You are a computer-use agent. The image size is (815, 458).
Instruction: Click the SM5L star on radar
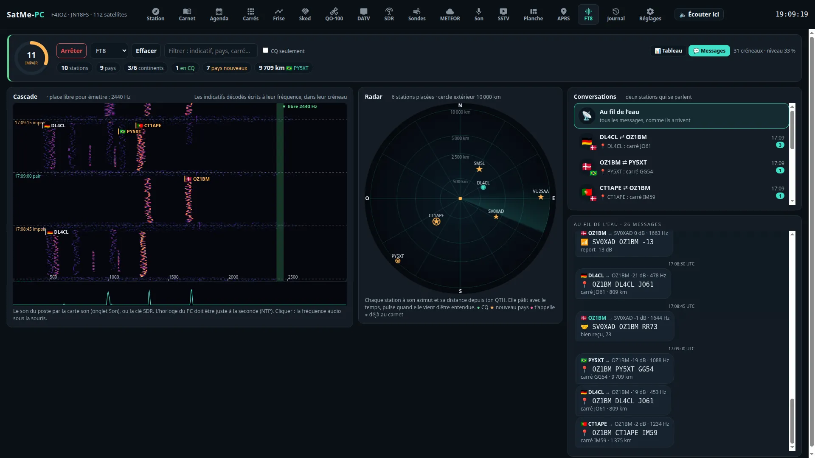479,169
